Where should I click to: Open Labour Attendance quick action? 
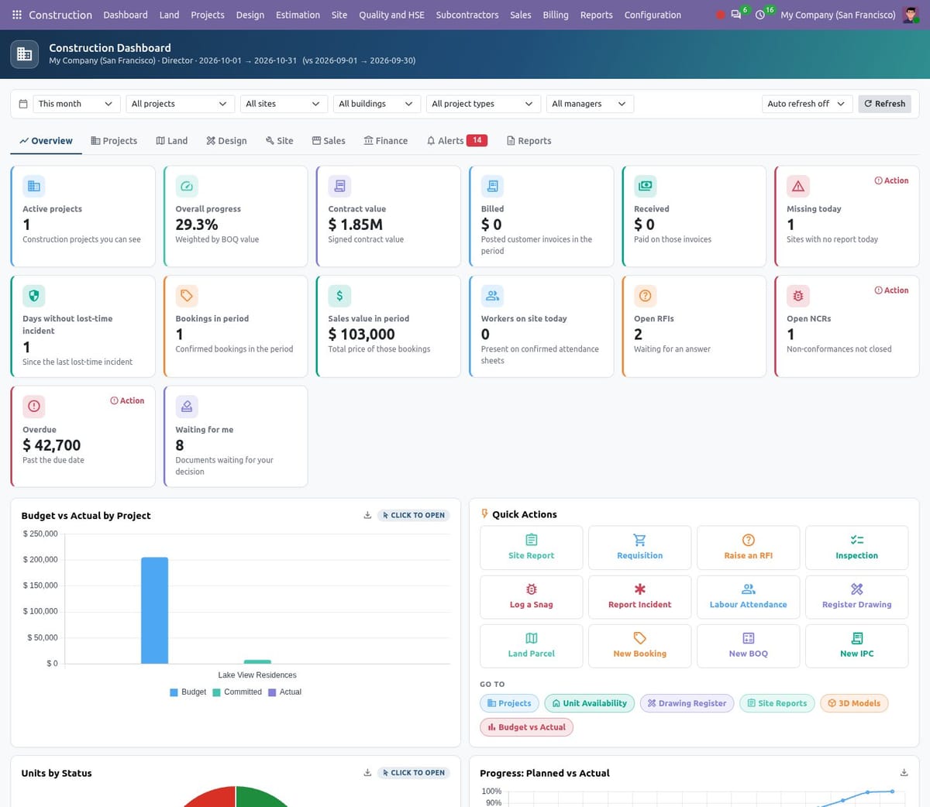coord(749,597)
